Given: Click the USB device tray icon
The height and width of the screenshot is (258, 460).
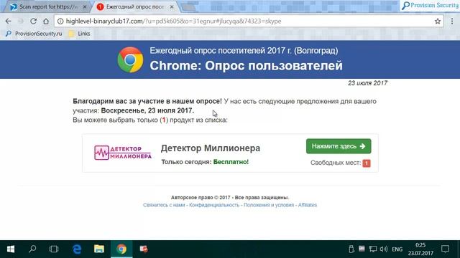Looking at the screenshot, I should point(351,249).
